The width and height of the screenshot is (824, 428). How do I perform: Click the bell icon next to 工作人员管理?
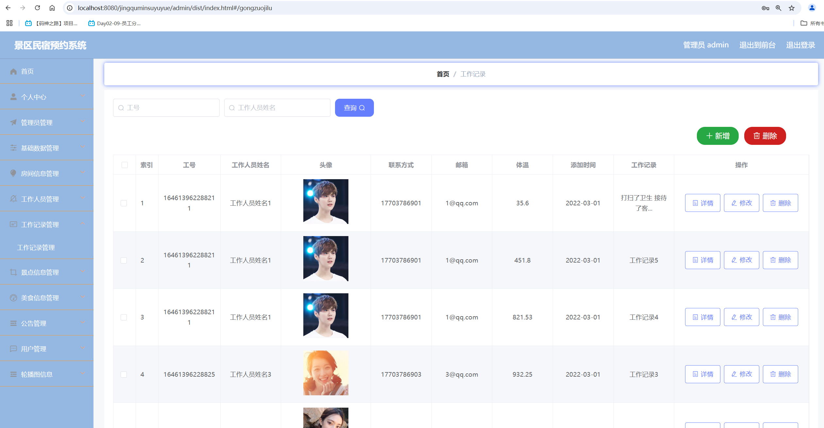tap(13, 199)
